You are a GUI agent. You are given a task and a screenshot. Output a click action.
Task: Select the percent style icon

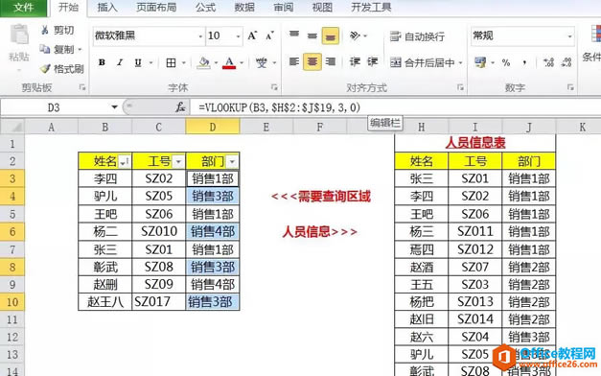(506, 62)
